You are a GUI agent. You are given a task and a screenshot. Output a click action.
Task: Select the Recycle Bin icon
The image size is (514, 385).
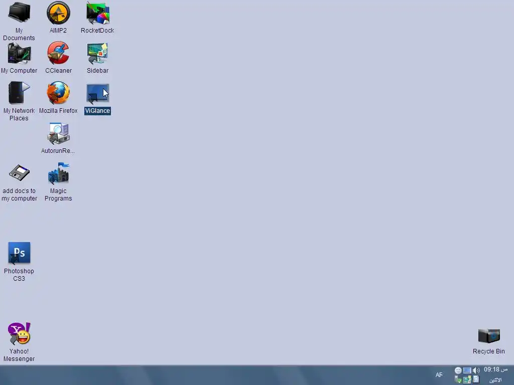489,336
